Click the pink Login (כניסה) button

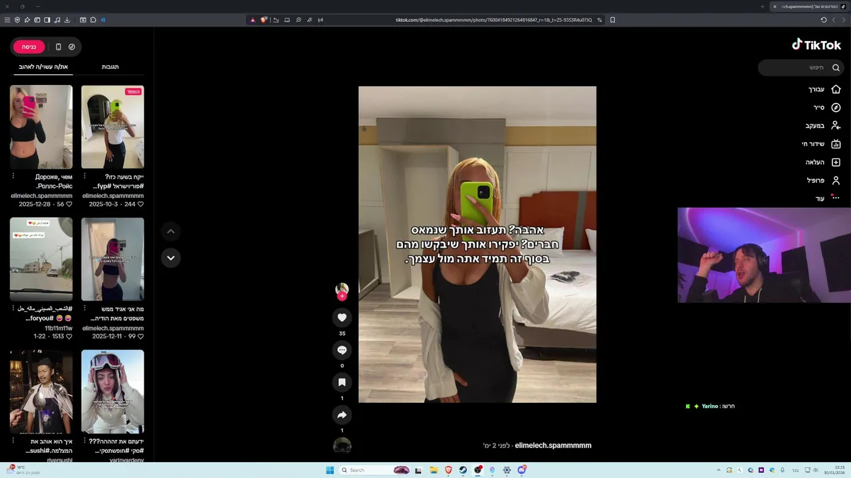click(x=29, y=46)
